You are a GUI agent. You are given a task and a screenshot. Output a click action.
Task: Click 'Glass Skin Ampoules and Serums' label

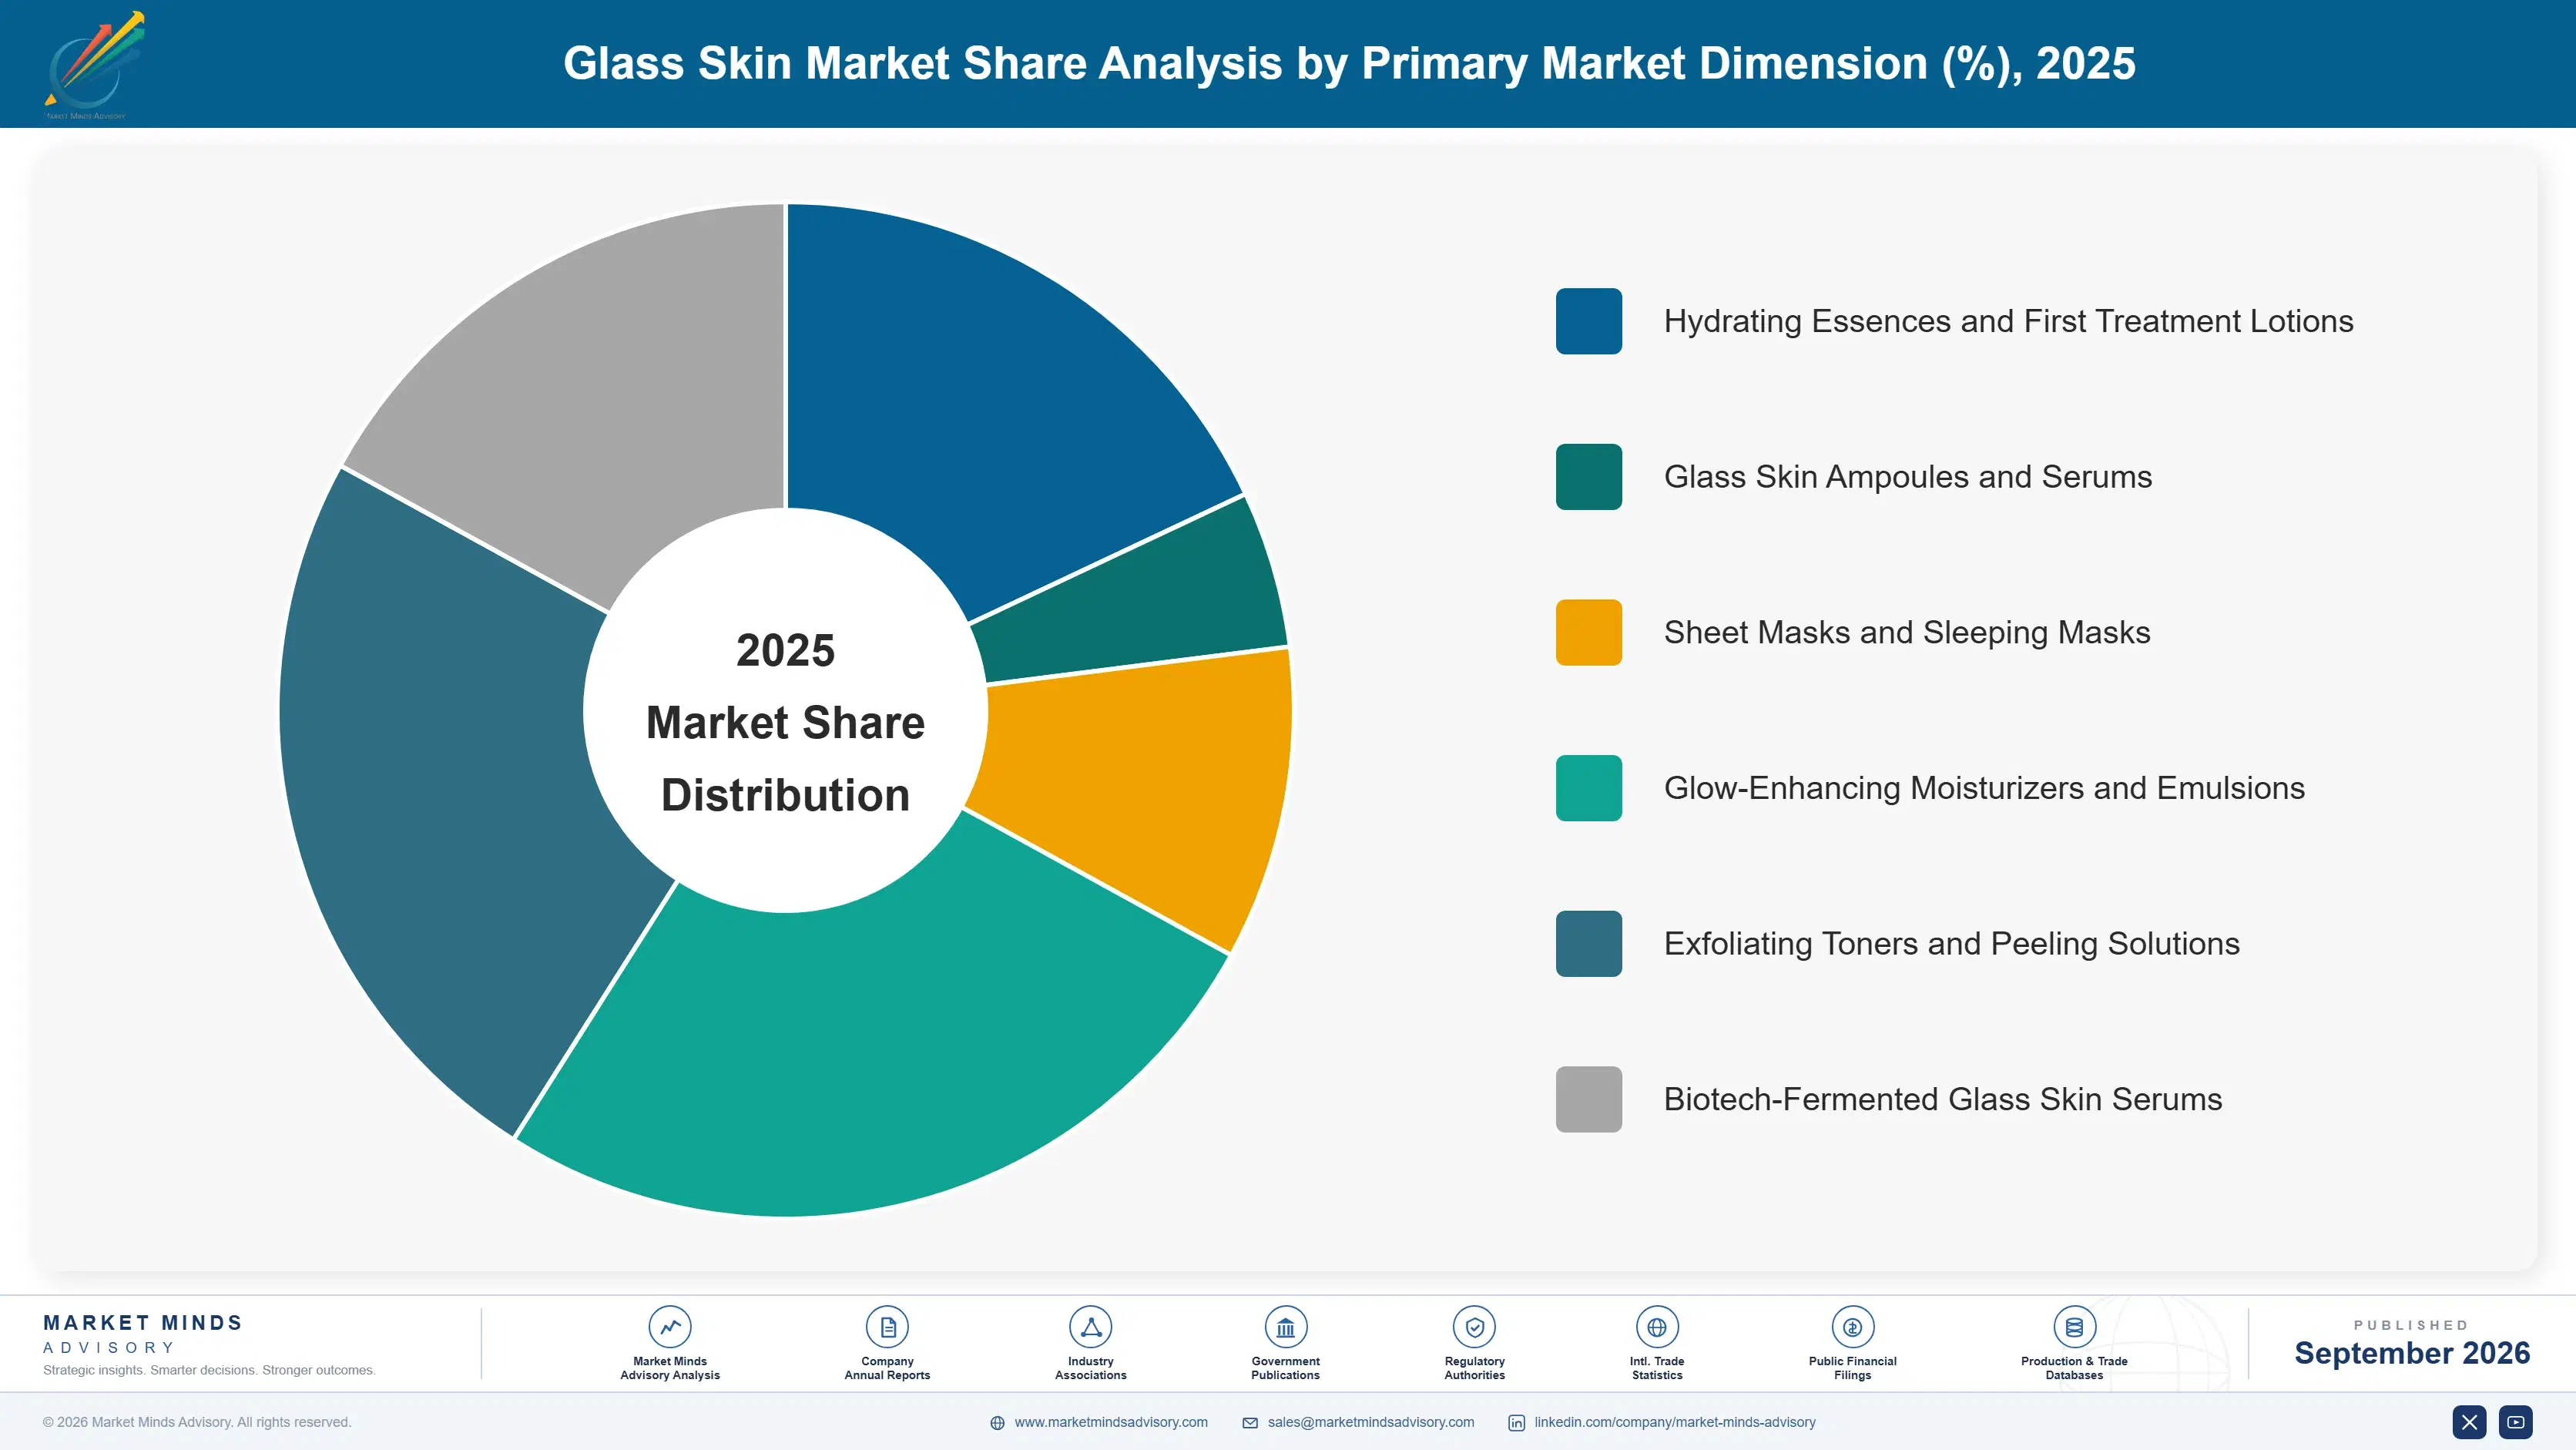1907,477
